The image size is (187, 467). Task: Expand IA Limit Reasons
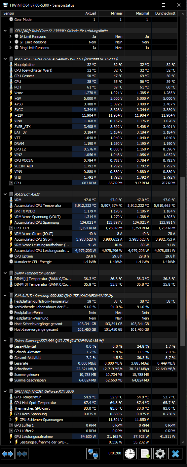[11, 36]
